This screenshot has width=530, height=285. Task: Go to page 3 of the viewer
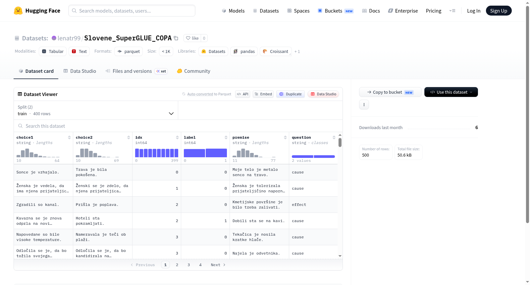(x=189, y=265)
